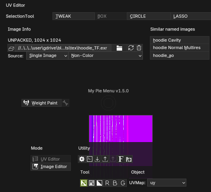The width and height of the screenshot is (211, 192).
Task: Open the Single Image source dropdown
Action: pyautogui.click(x=47, y=56)
